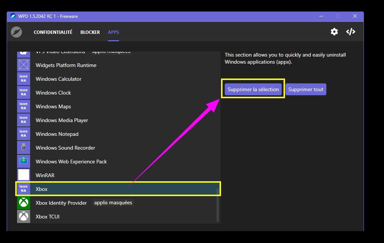Select Windows Sound Recorder app name
This screenshot has width=384, height=243.
pos(65,148)
